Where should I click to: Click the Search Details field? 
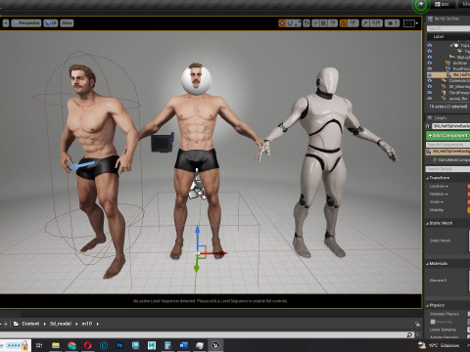[x=447, y=169]
